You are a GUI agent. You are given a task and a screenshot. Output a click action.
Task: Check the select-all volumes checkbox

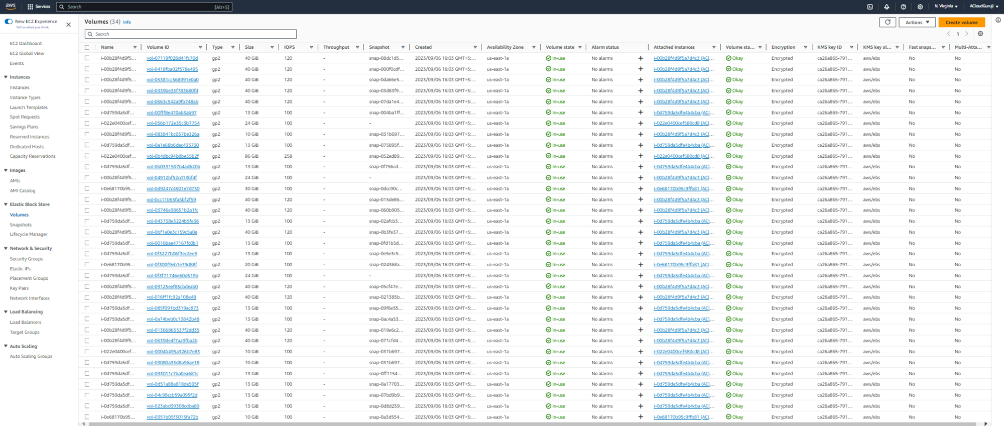tap(87, 47)
